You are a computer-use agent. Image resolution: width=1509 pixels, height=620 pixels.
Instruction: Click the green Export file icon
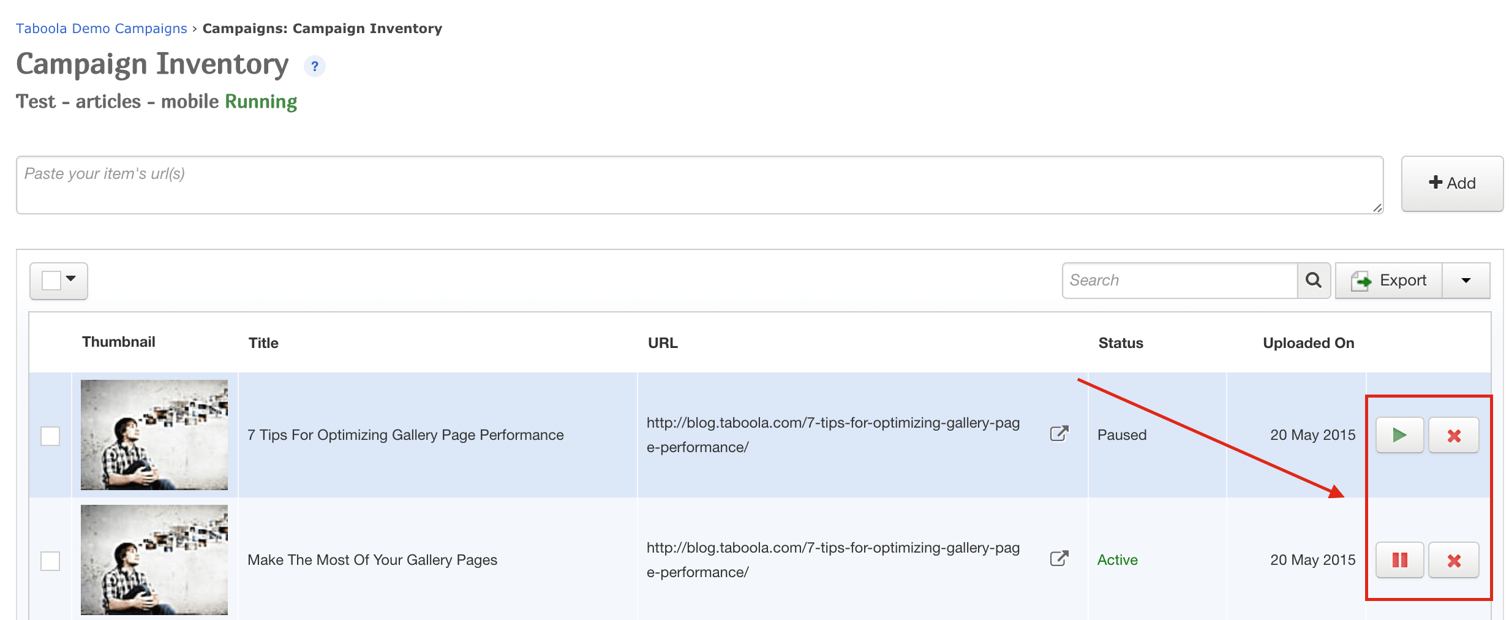(1361, 280)
